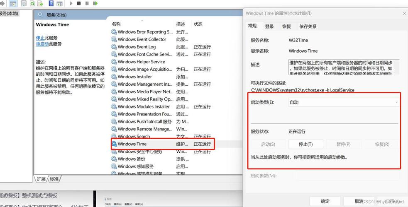Open the Properties toolbar icon
This screenshot has height=207, width=408.
[x=23, y=4]
